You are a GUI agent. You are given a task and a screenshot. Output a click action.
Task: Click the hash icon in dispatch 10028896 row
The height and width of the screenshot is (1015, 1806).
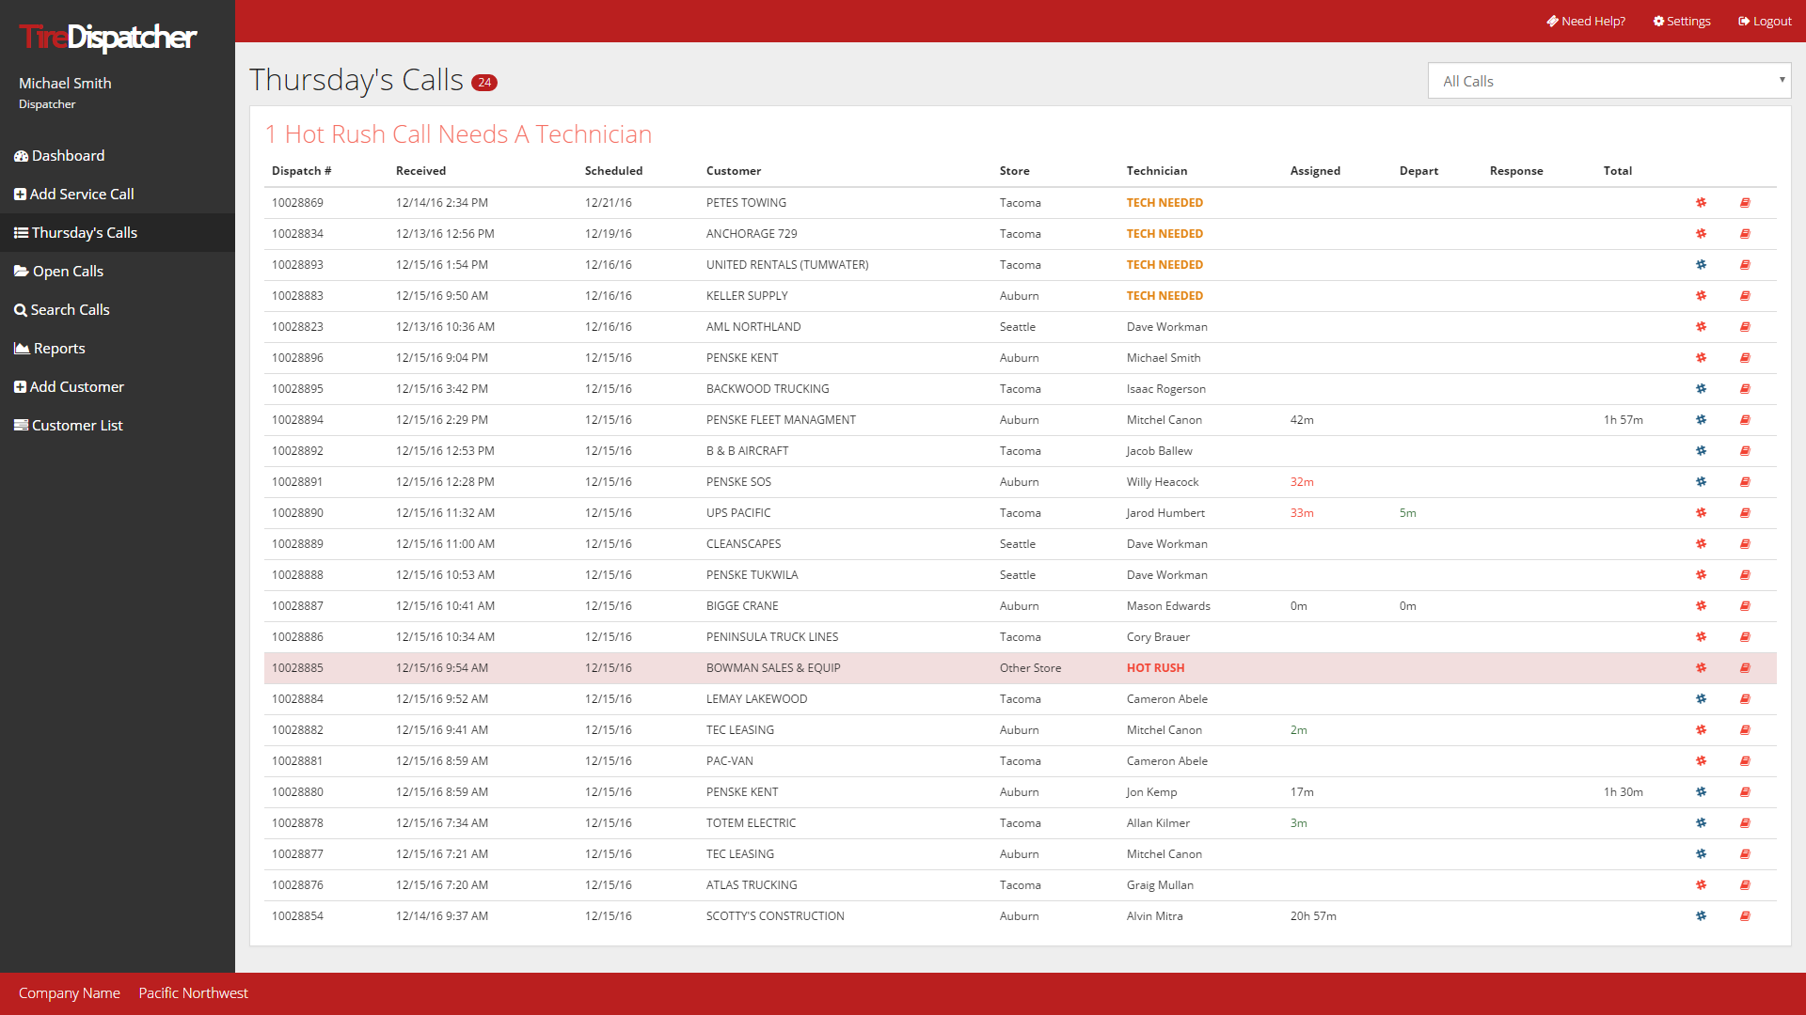click(x=1701, y=358)
